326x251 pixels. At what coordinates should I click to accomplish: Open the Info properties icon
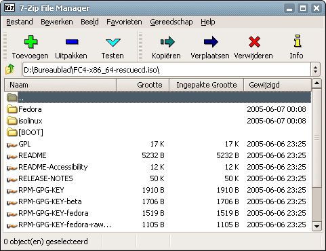(x=298, y=41)
